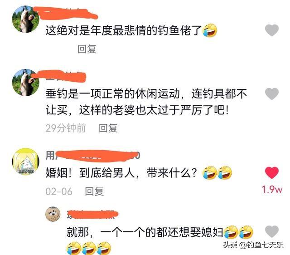The width and height of the screenshot is (290, 255).
Task: Select the comment text 婚姻！到底给男人，带来什么？
Action: click(121, 173)
